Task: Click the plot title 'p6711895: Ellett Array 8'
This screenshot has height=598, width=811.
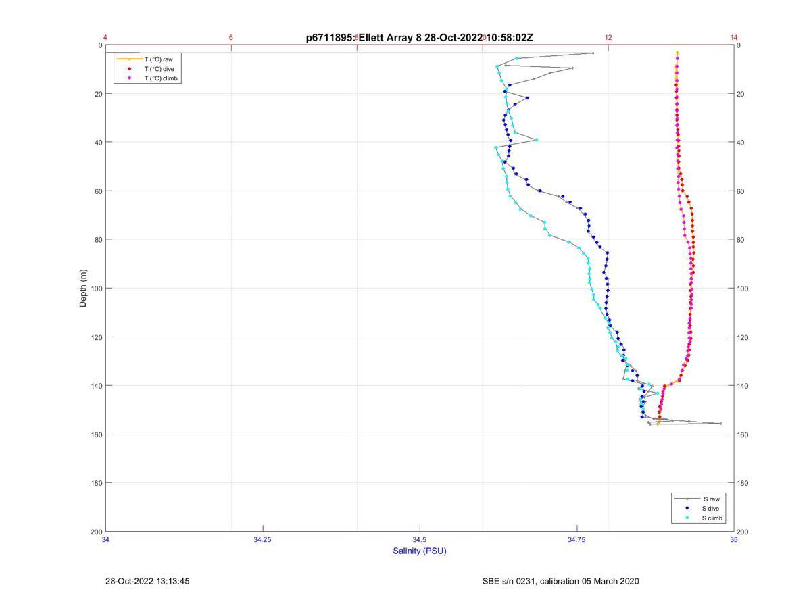Action: 364,38
